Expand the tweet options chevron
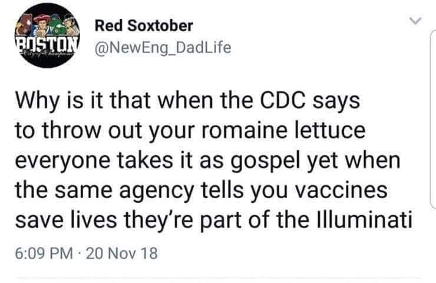The image size is (436, 283). [x=416, y=21]
